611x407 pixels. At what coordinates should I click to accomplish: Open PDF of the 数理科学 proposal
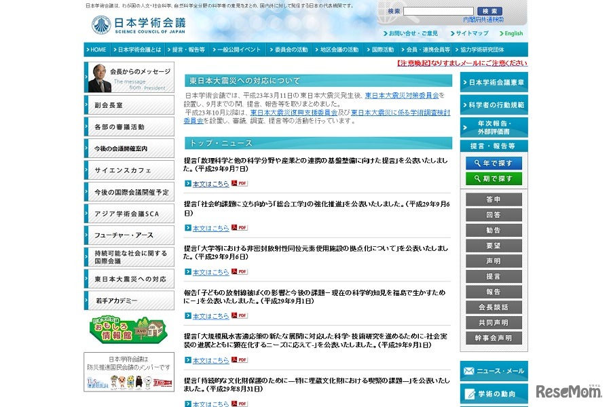pyautogui.click(x=239, y=184)
